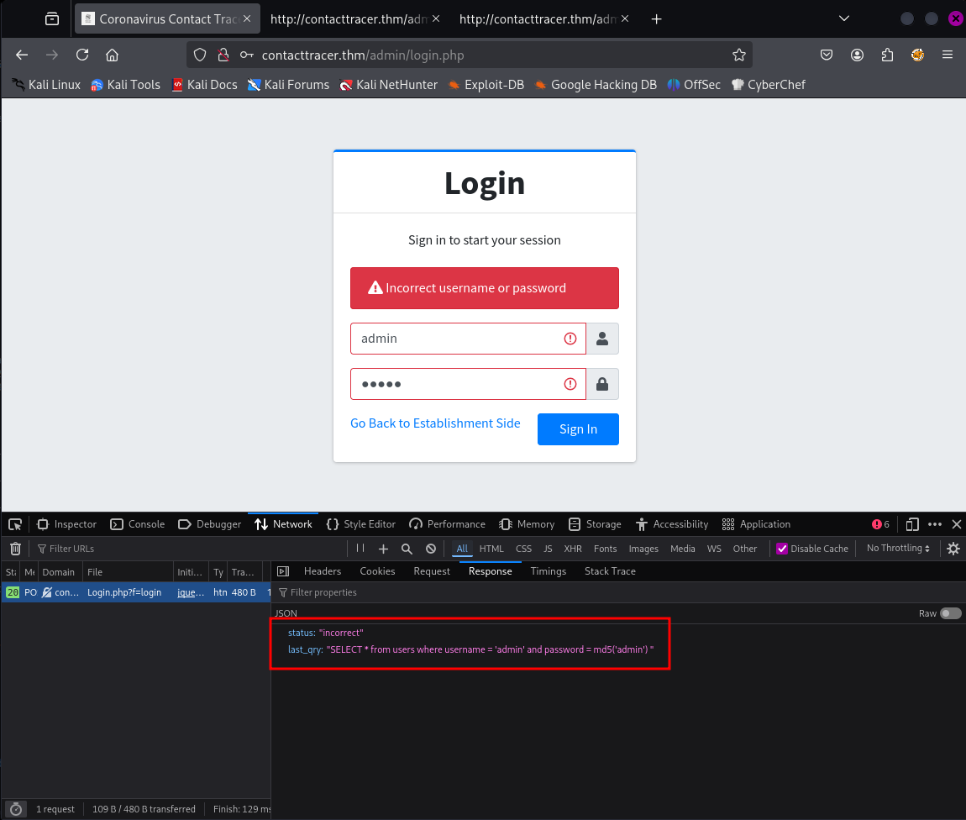Open DevTools settings gear

953,549
